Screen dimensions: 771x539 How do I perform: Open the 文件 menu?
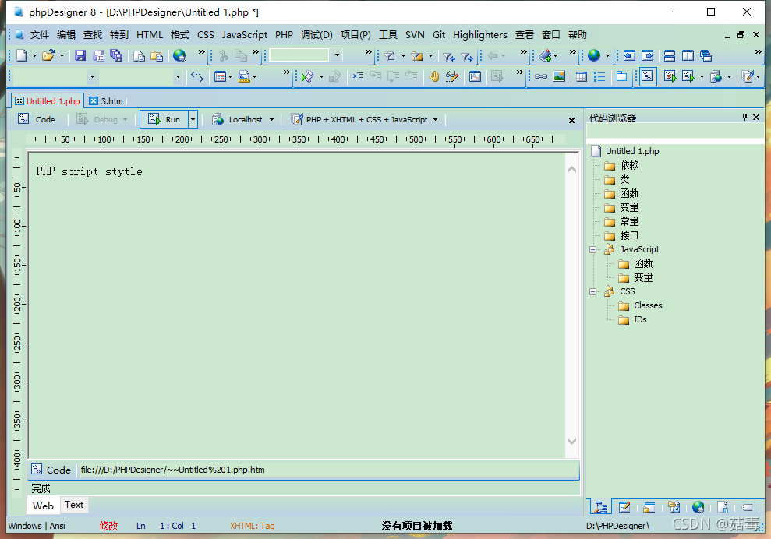39,34
